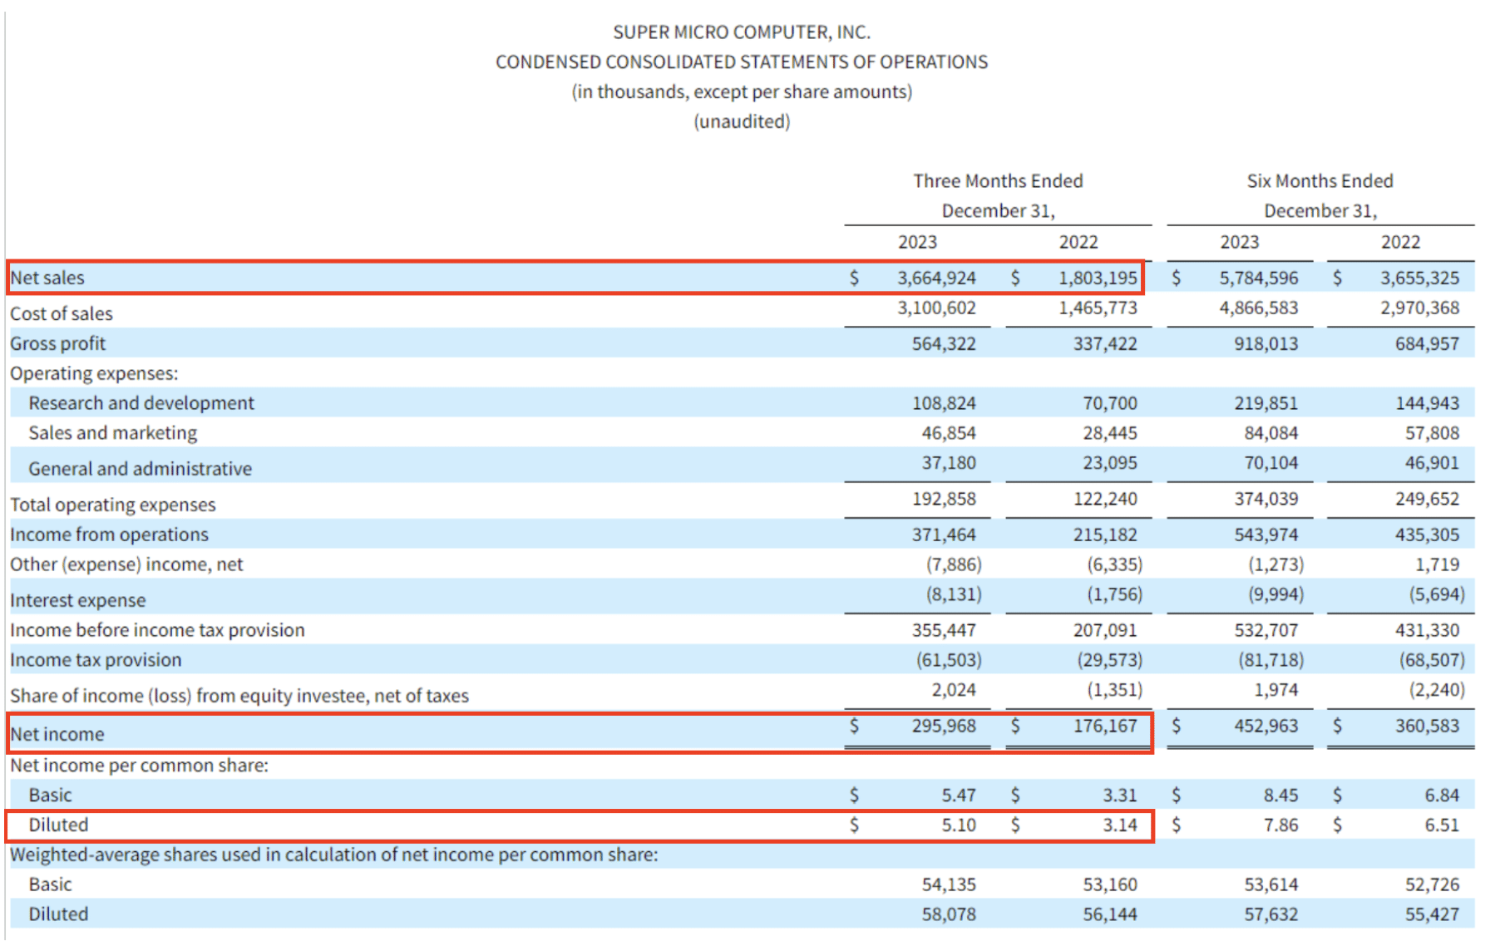
Task: Select Basic weighted shares value 54,135
Action: [949, 884]
